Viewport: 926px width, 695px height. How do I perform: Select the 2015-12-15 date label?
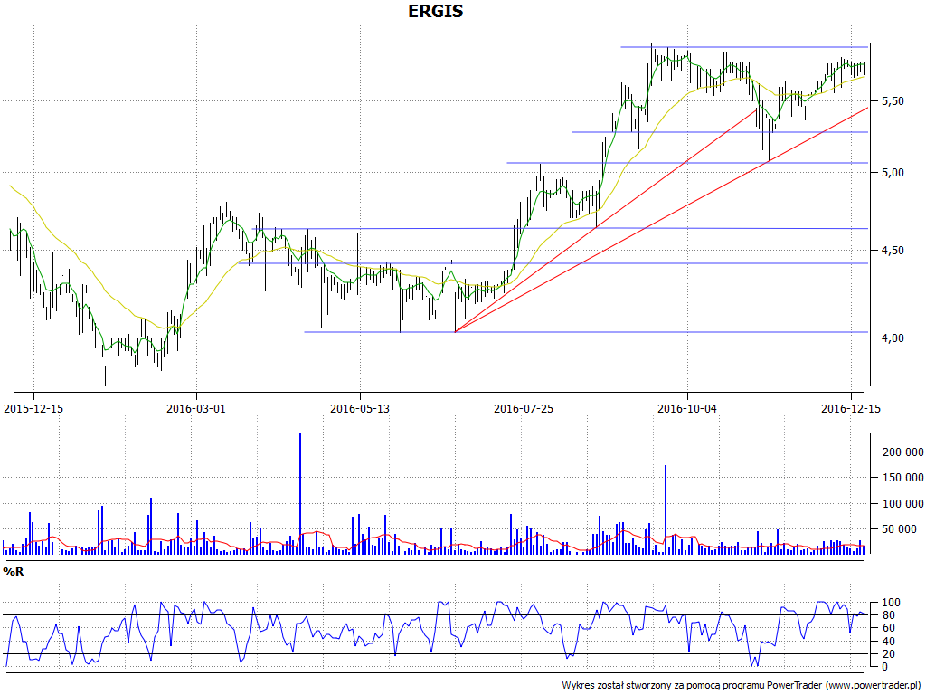pyautogui.click(x=33, y=408)
